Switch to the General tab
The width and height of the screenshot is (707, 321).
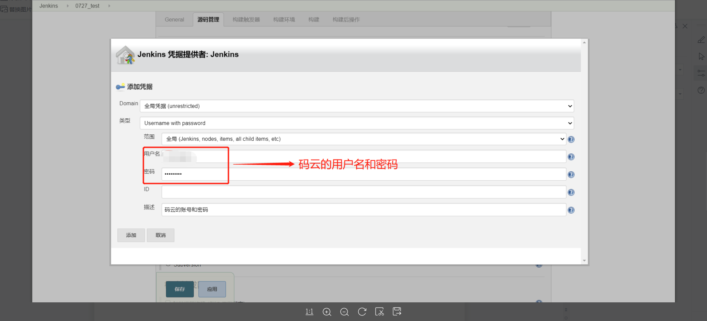175,19
